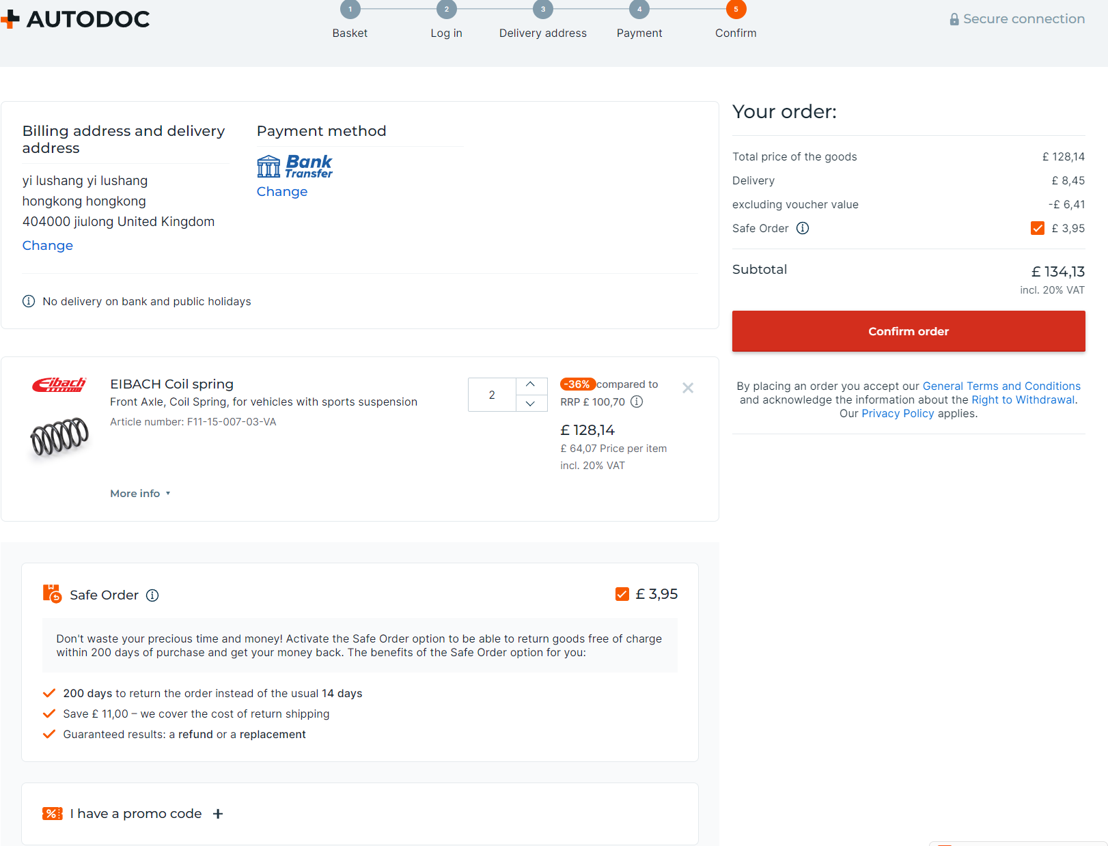Click the Bank Transfer payment icon
This screenshot has height=846, width=1108.
point(294,166)
